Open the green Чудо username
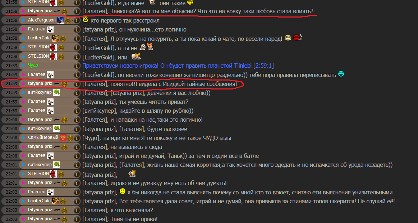 pos(33,65)
